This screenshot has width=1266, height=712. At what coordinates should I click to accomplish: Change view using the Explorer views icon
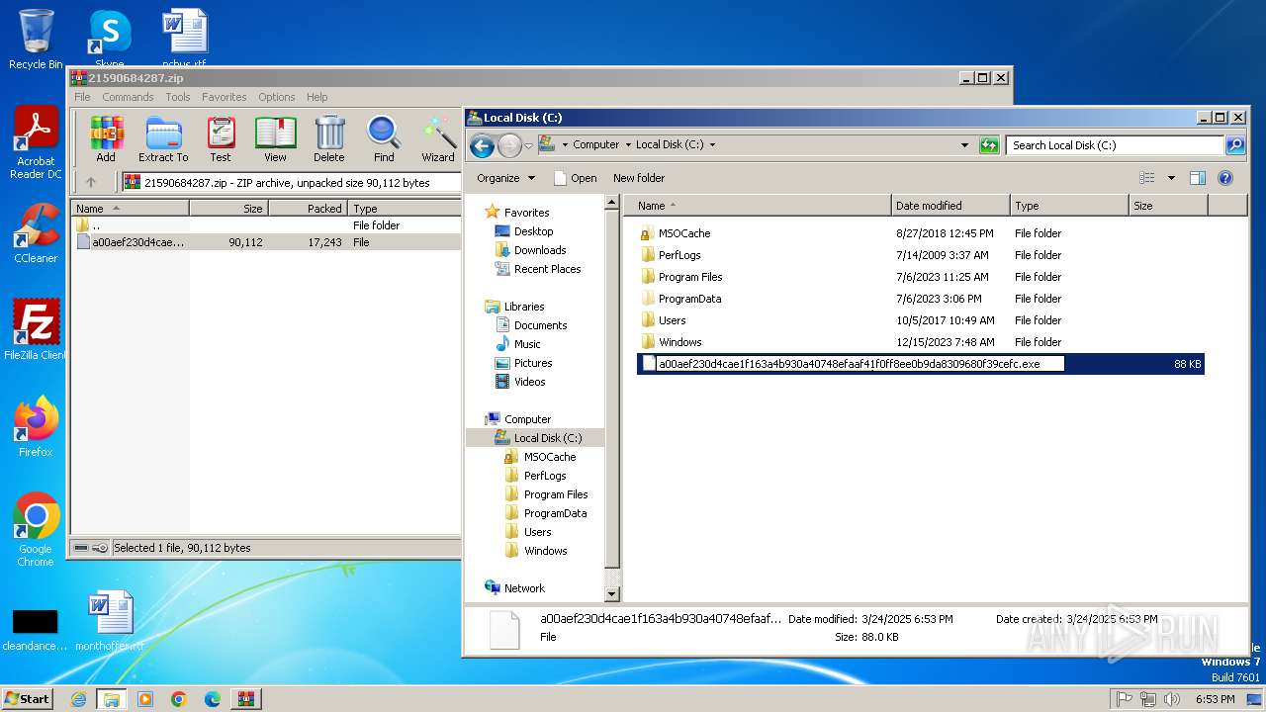(x=1147, y=178)
